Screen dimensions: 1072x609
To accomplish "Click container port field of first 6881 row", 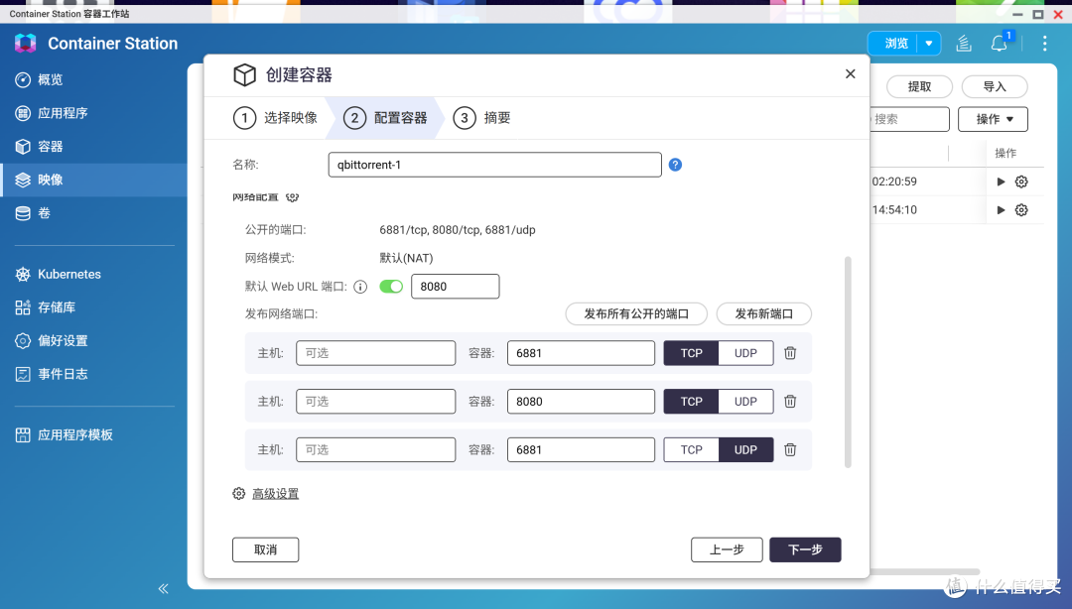I will [x=581, y=353].
